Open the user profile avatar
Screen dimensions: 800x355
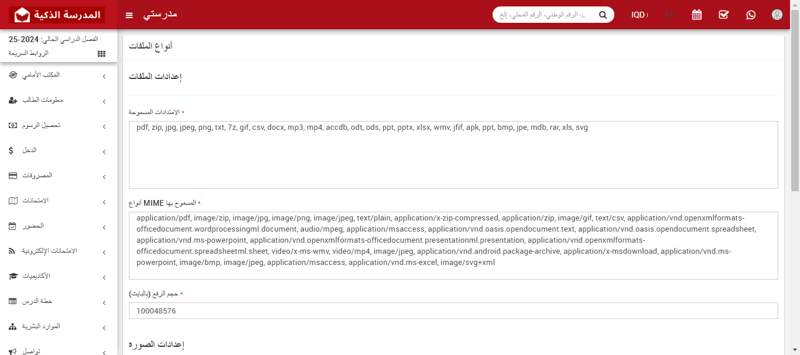coord(777,15)
